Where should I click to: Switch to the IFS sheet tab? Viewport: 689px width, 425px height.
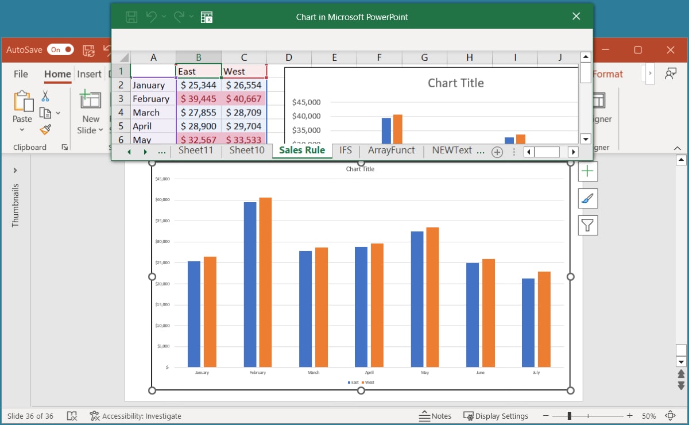coord(346,150)
